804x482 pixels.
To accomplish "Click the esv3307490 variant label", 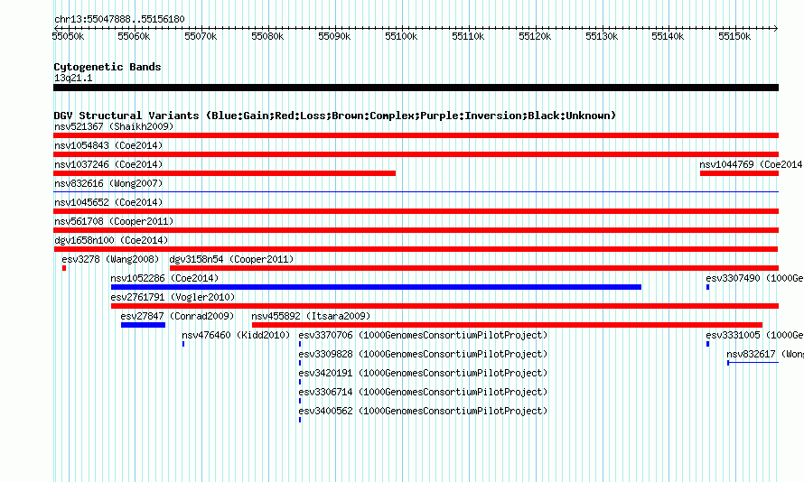I will click(x=754, y=278).
